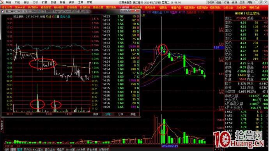Click the popup window's title bar icon

[x=3, y=11]
